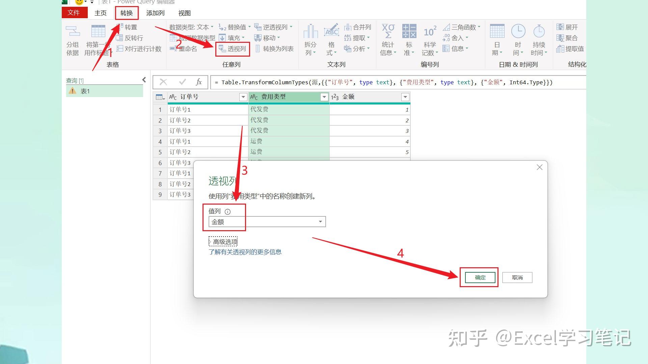
Task: Open the 文件 menu
Action: 74,12
